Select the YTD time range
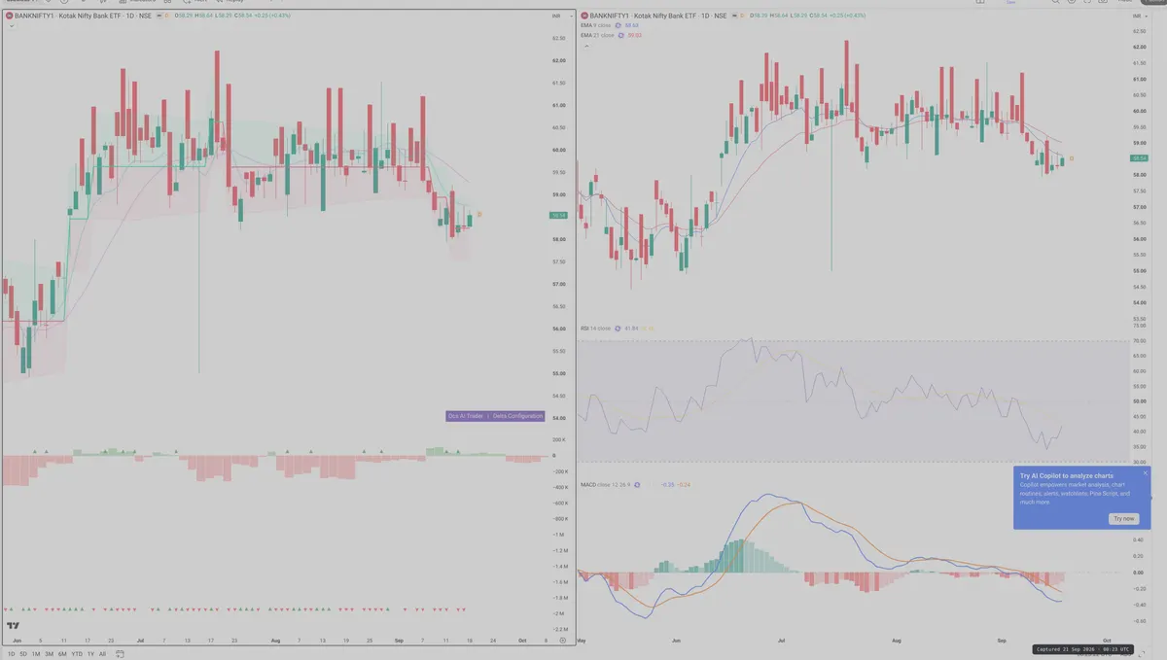 click(77, 654)
